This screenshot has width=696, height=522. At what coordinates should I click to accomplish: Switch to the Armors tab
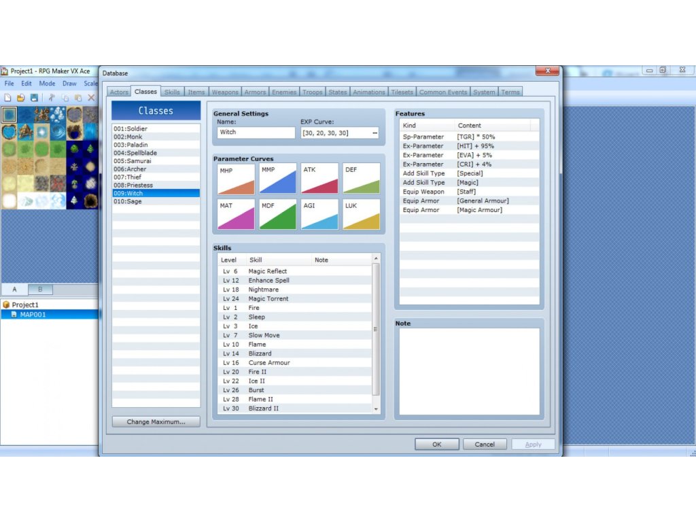click(256, 92)
